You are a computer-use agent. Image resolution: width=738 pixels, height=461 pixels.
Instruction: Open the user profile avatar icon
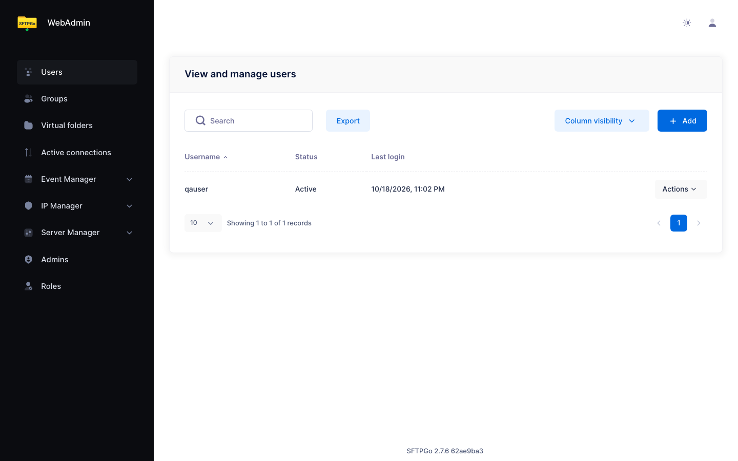pyautogui.click(x=712, y=23)
